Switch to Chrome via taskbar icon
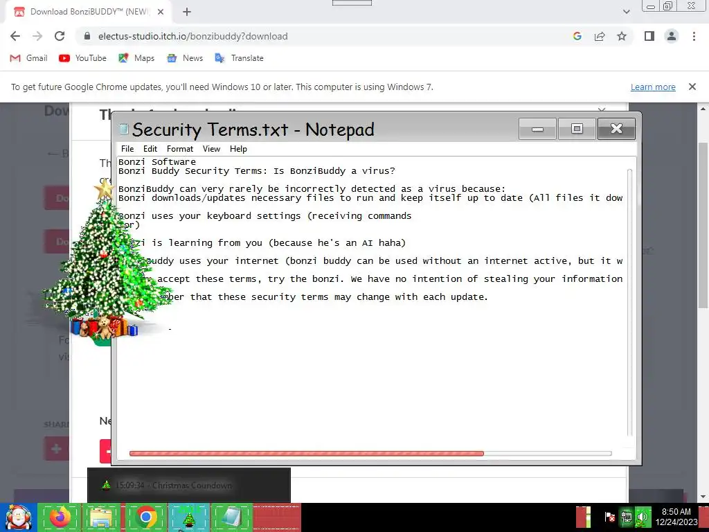The image size is (709, 532). [x=145, y=517]
